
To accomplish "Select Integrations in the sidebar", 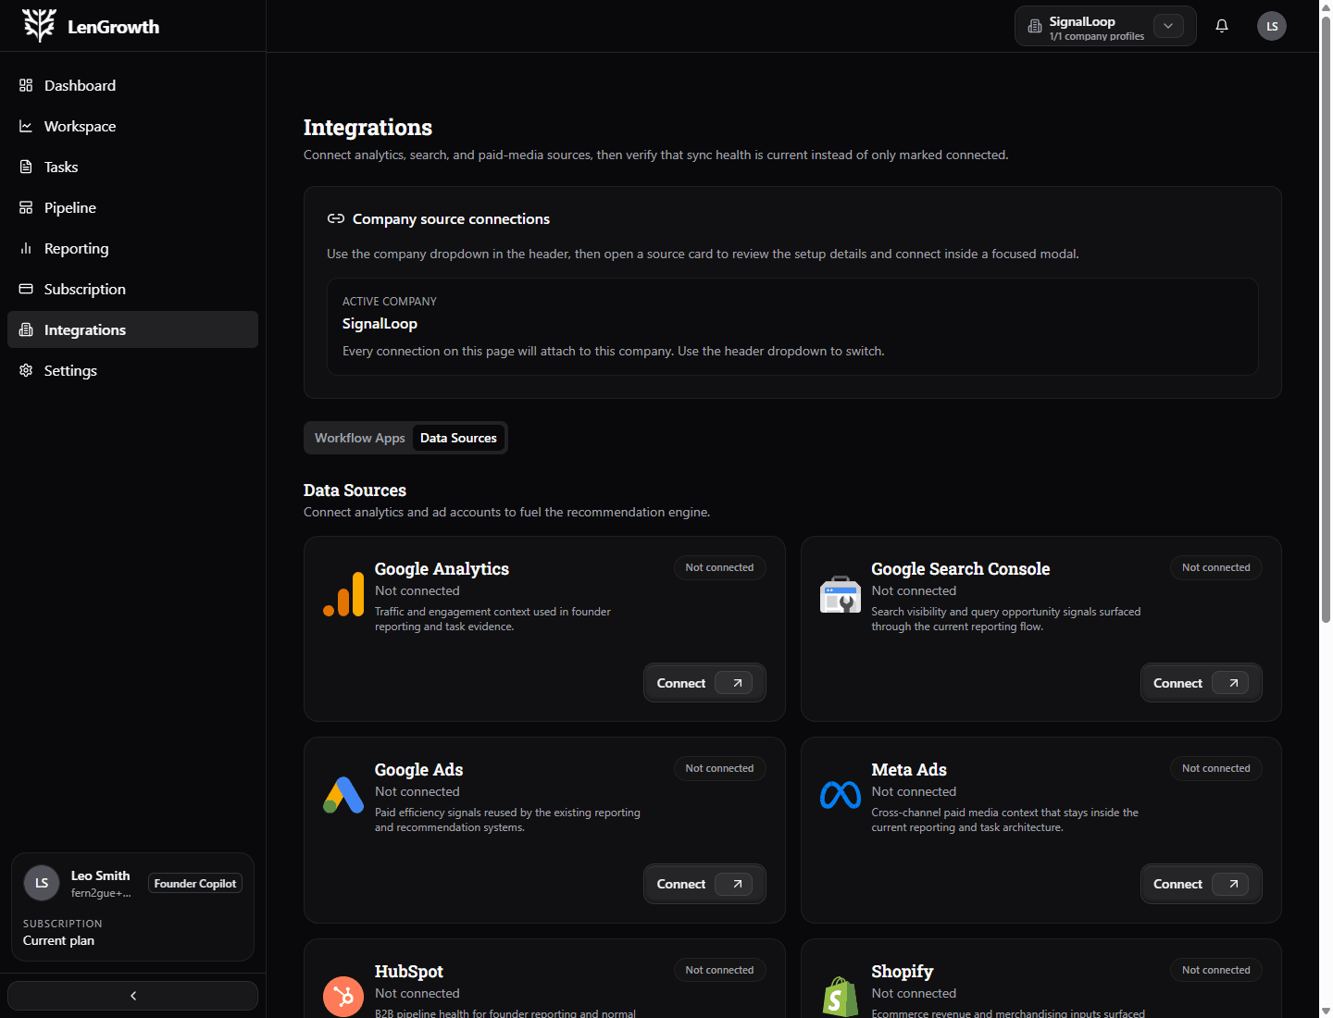I will (x=132, y=329).
